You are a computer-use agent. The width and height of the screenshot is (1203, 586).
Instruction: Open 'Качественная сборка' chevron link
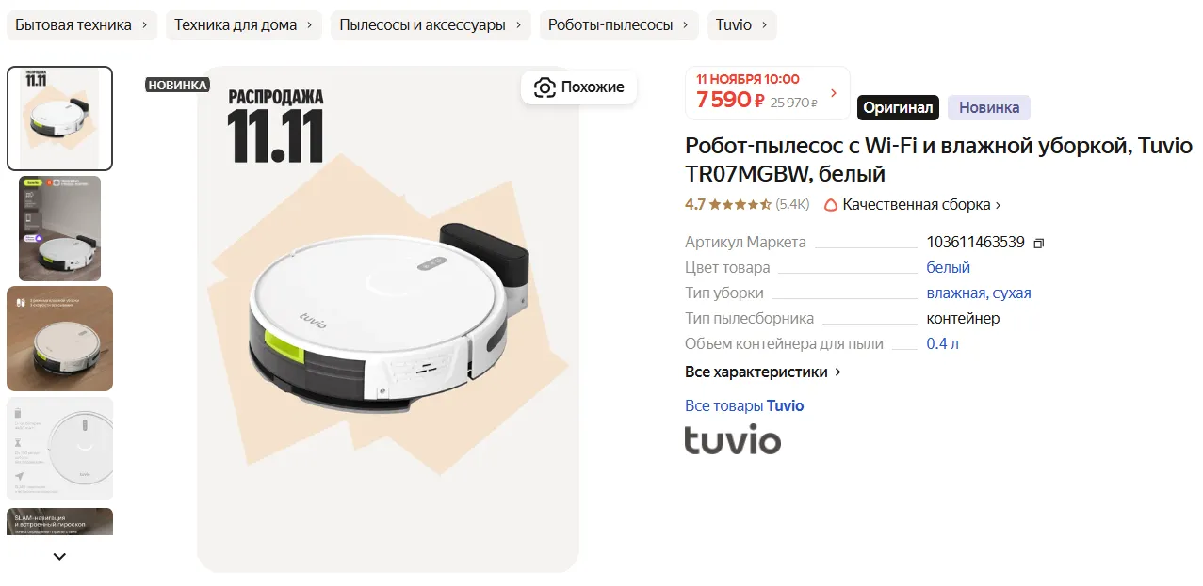click(999, 205)
